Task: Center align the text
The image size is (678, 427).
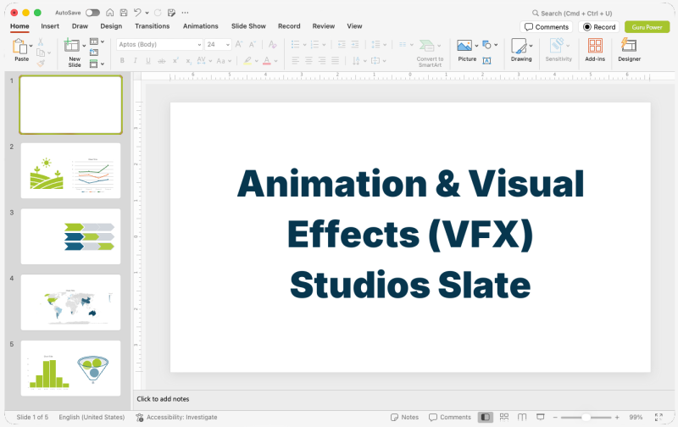Action: click(x=308, y=60)
